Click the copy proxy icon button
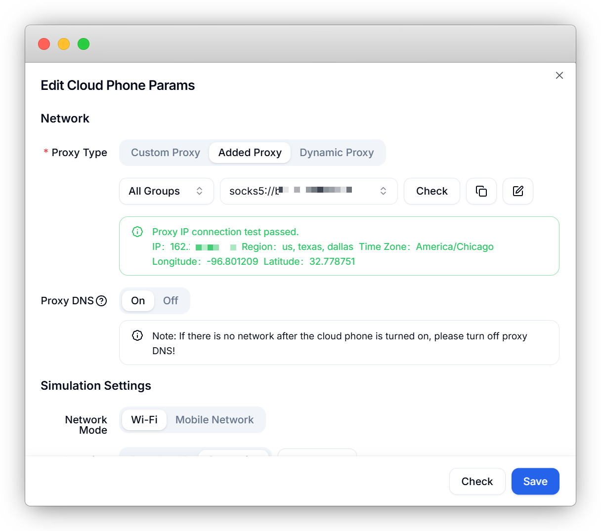This screenshot has height=531, width=601. click(x=481, y=191)
